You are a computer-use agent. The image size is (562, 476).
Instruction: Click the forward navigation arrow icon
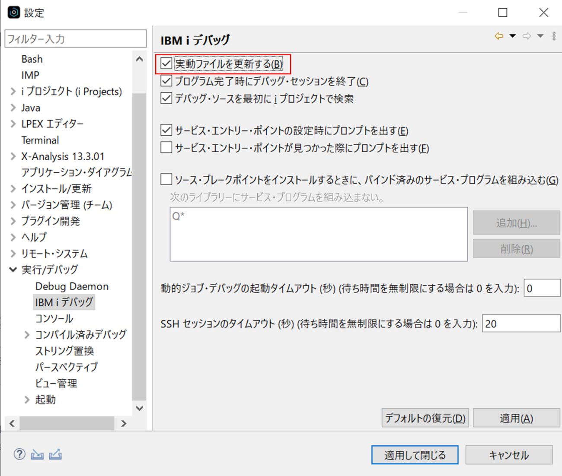click(527, 36)
